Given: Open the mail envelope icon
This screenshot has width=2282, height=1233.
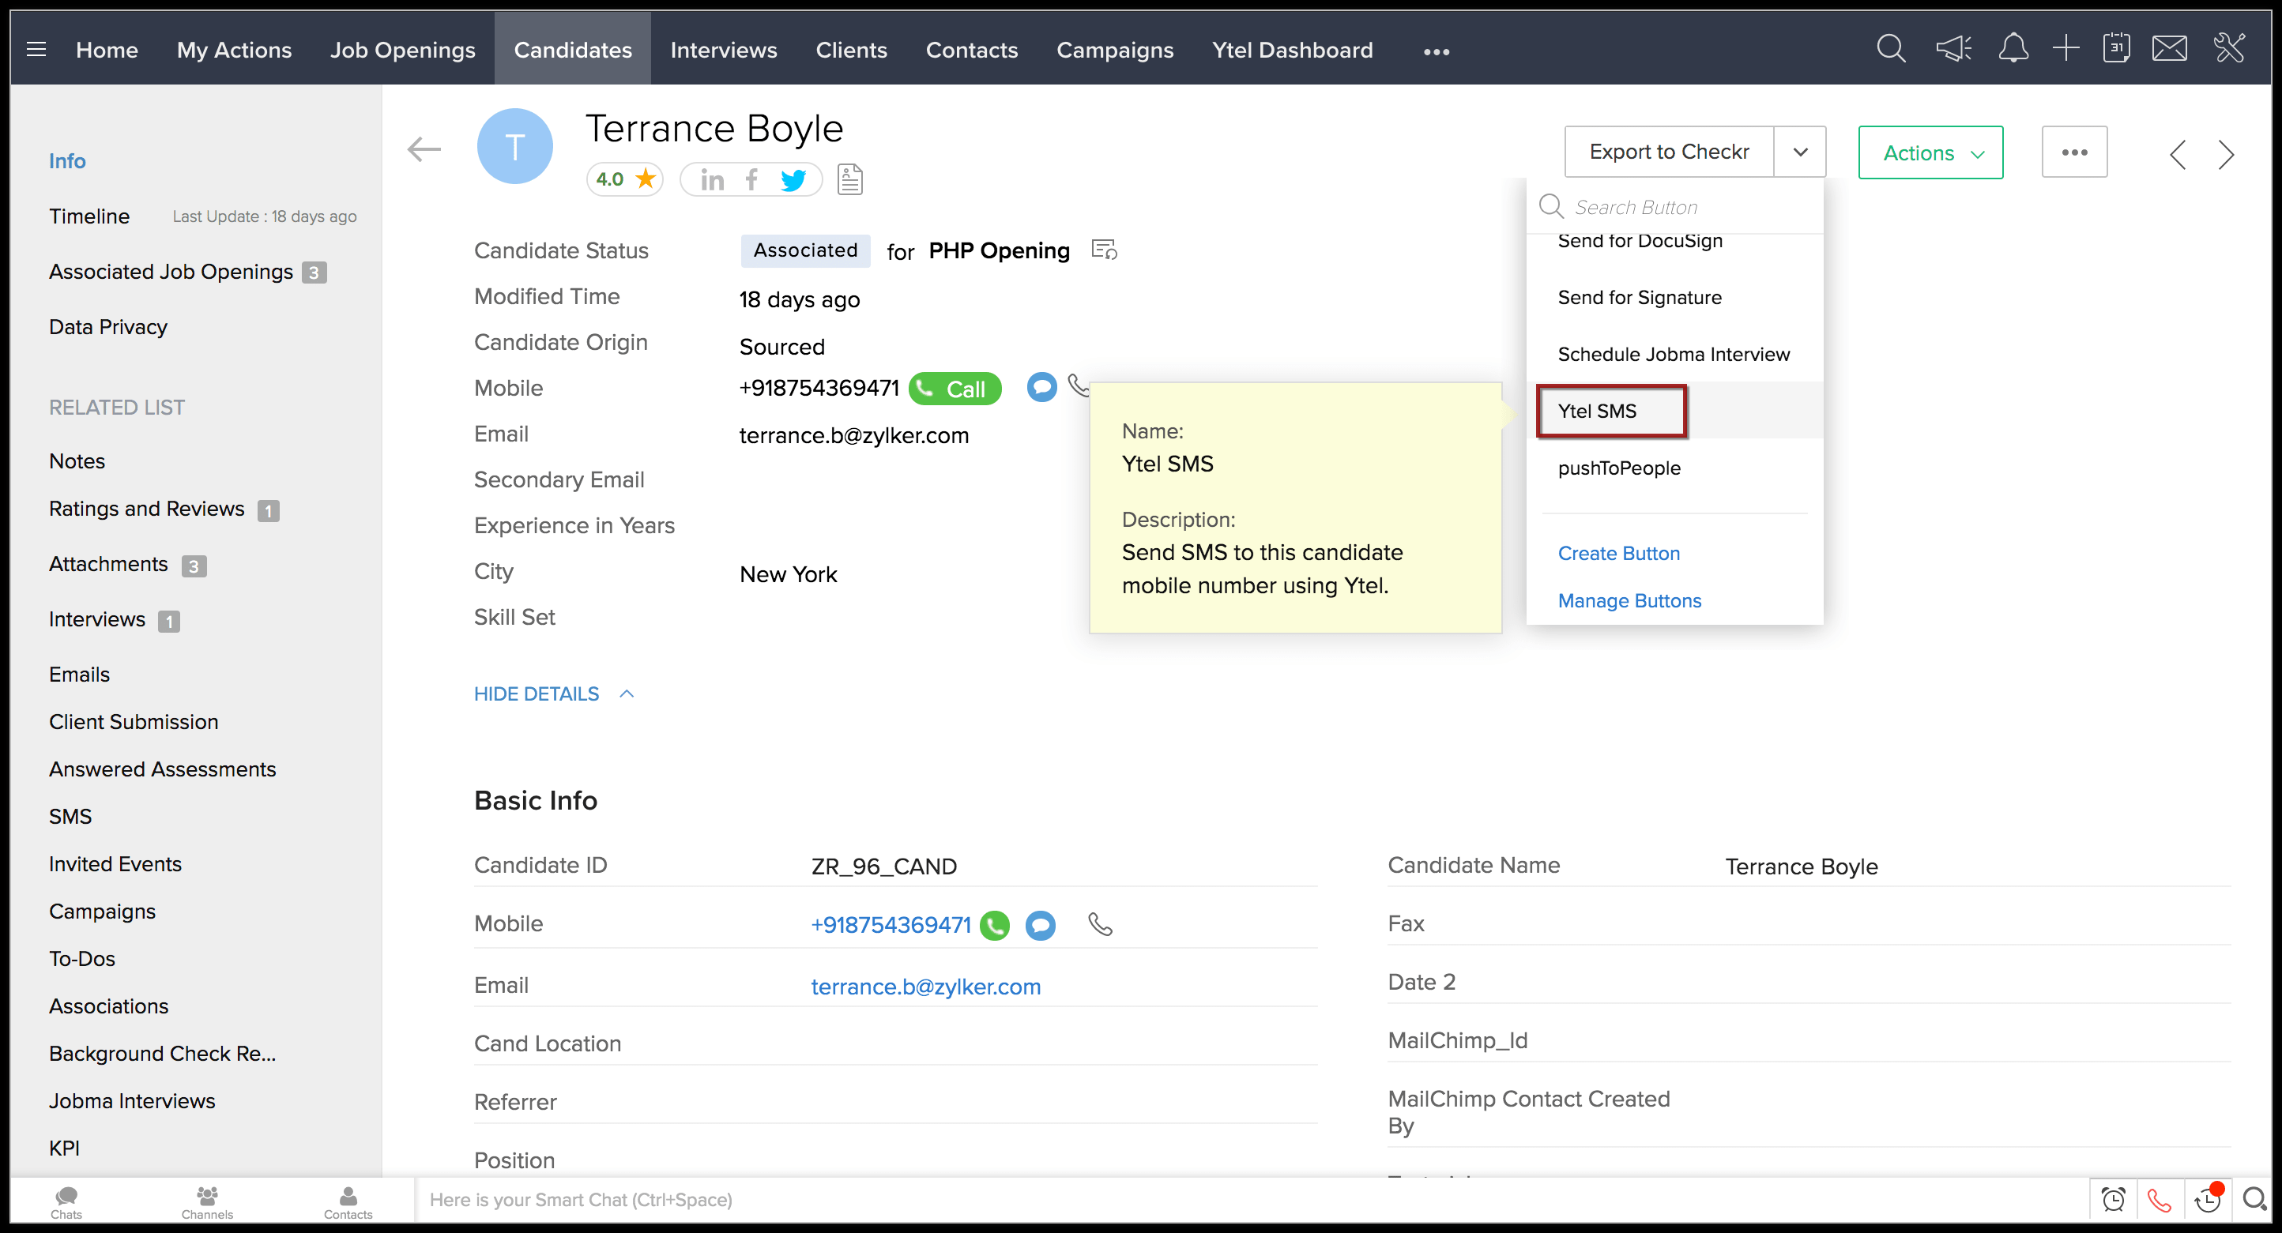Looking at the screenshot, I should (x=2170, y=49).
